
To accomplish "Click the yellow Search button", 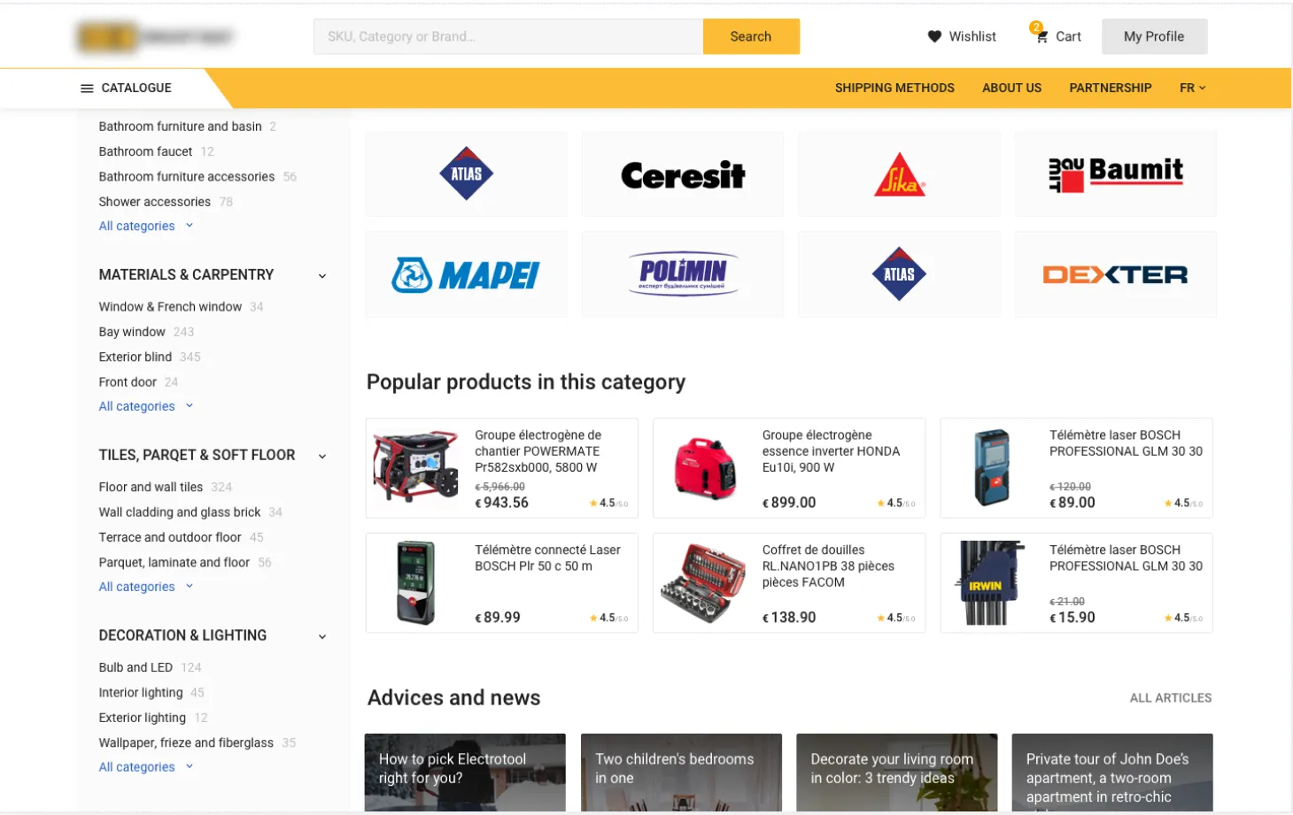I will click(x=751, y=36).
